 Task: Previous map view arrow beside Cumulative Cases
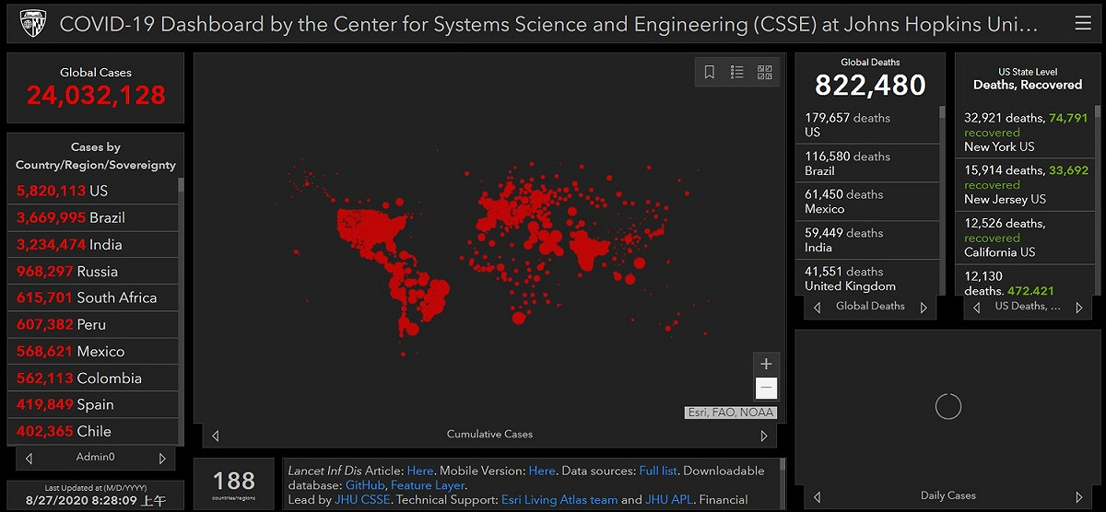click(215, 436)
